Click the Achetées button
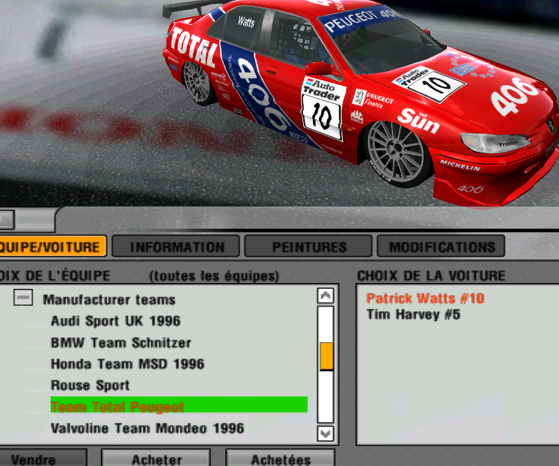Screen dimensions: 559x466 click(280, 459)
